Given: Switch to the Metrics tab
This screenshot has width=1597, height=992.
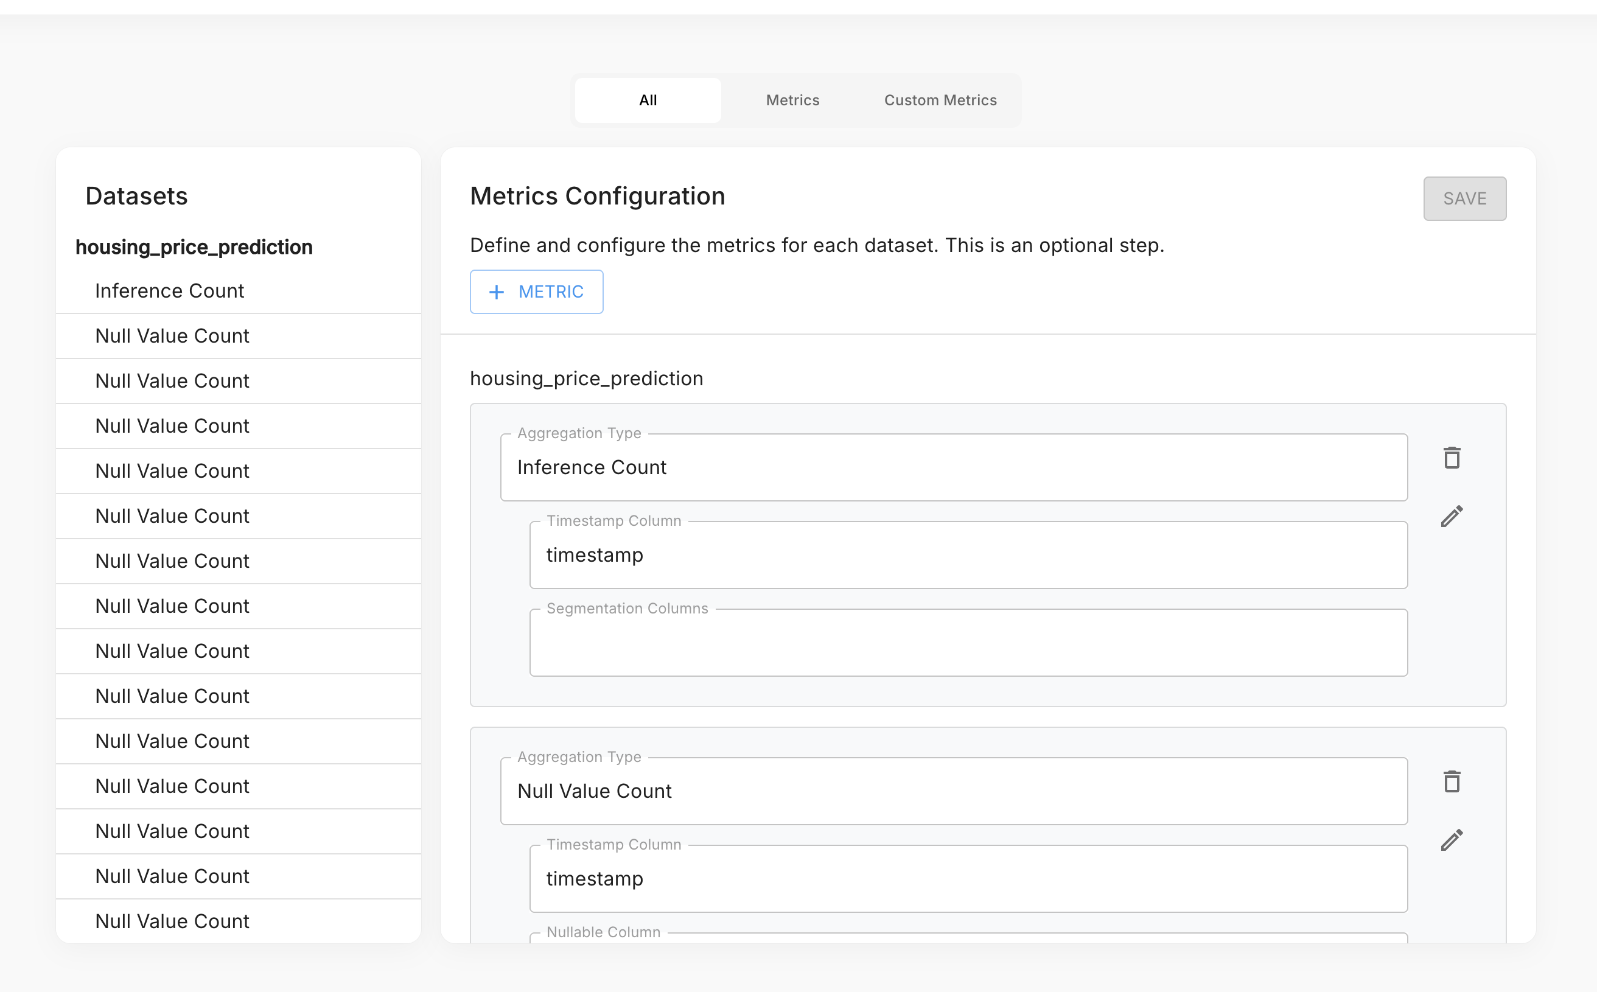Looking at the screenshot, I should click(x=792, y=100).
